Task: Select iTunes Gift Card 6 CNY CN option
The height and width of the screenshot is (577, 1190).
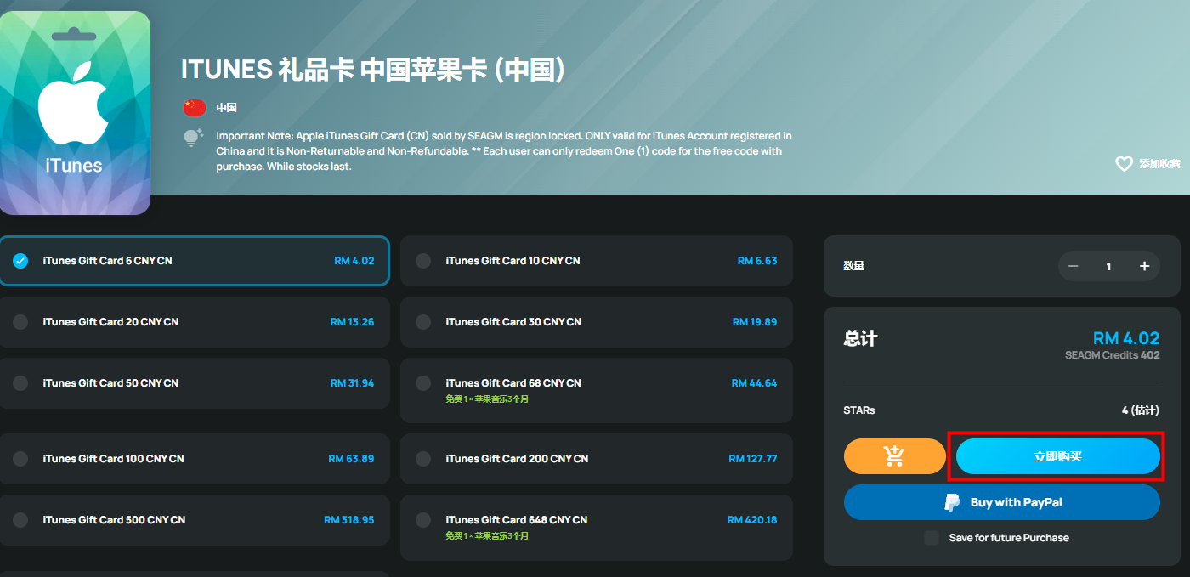Action: (x=195, y=261)
